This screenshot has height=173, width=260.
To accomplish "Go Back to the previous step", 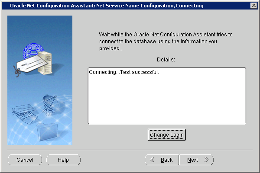I will point(162,160).
